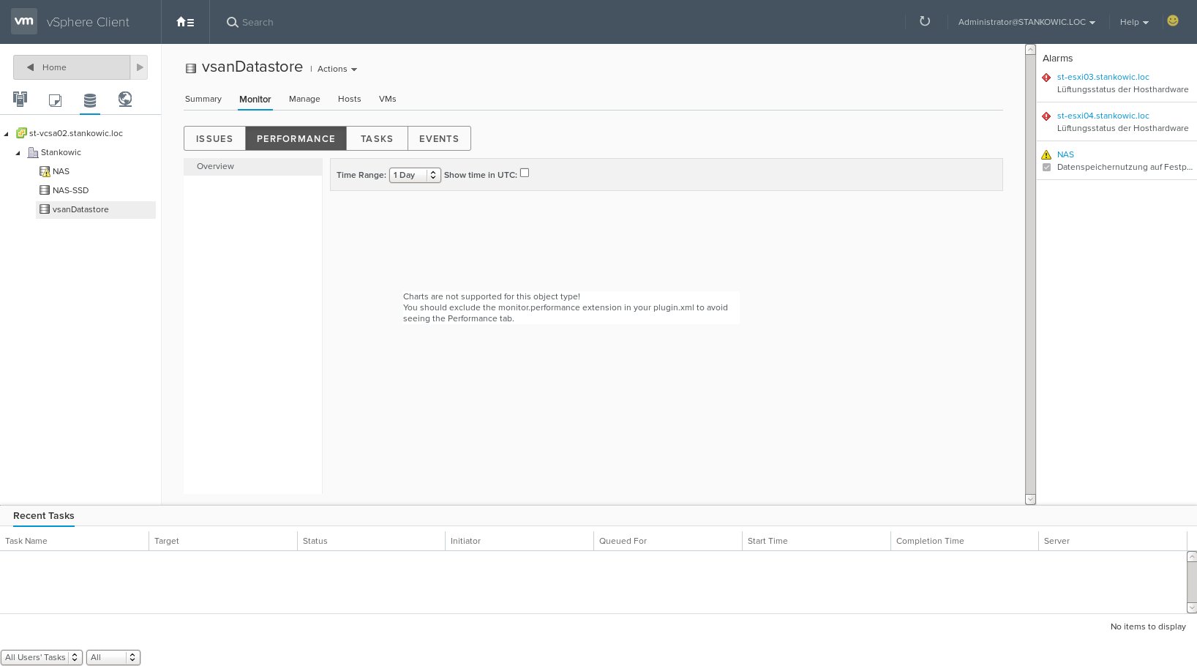Image resolution: width=1197 pixels, height=666 pixels.
Task: Switch to Storage inventory view
Action: [x=90, y=100]
